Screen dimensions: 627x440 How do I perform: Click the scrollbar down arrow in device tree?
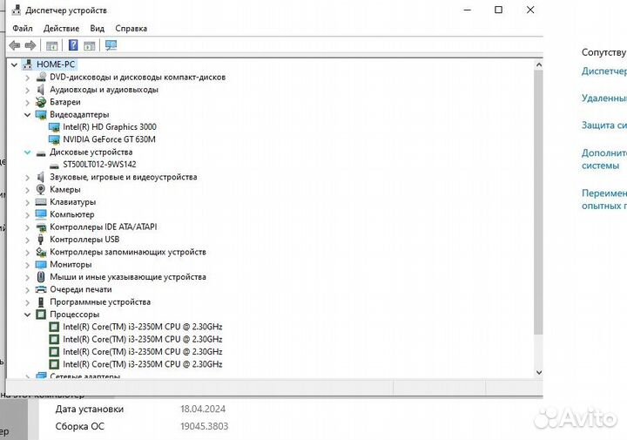[539, 372]
